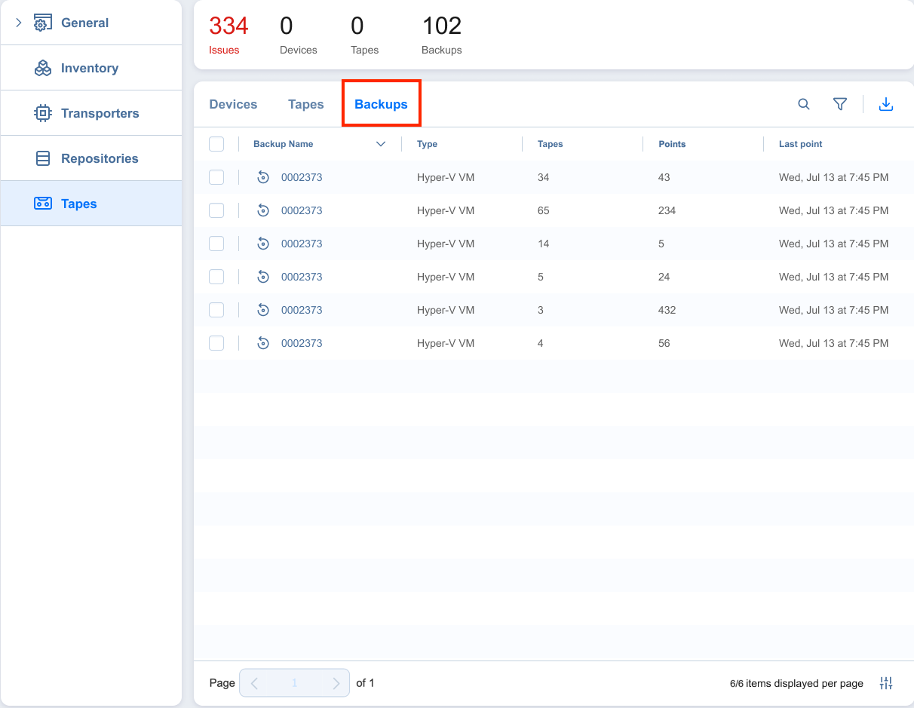Click Hyper-V VM in row with 432 points

click(x=446, y=310)
